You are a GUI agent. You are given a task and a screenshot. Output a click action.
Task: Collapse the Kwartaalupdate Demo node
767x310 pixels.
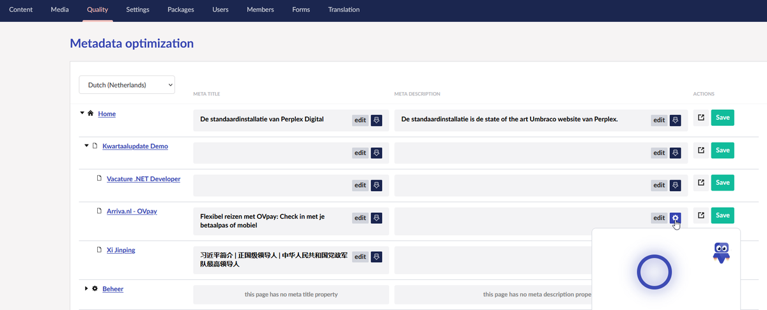point(86,146)
